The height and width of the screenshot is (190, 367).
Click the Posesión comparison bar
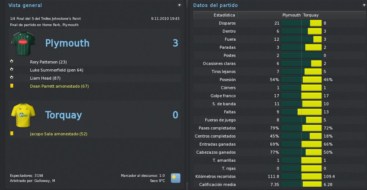pyautogui.click(x=301, y=80)
